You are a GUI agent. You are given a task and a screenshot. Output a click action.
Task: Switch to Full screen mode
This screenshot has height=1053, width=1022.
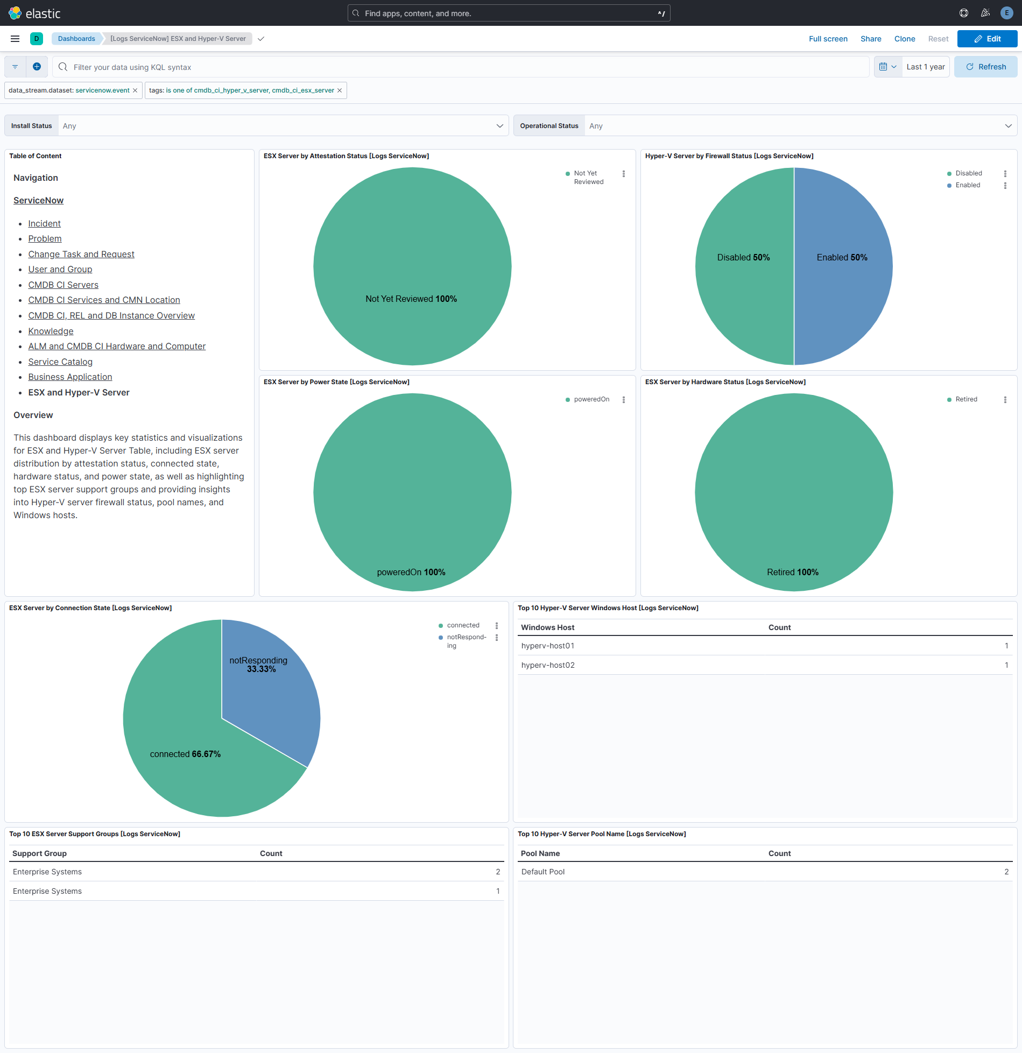(828, 38)
